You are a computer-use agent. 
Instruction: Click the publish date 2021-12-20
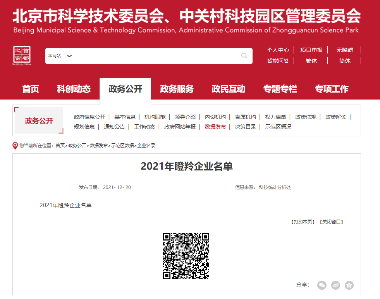tap(117, 187)
